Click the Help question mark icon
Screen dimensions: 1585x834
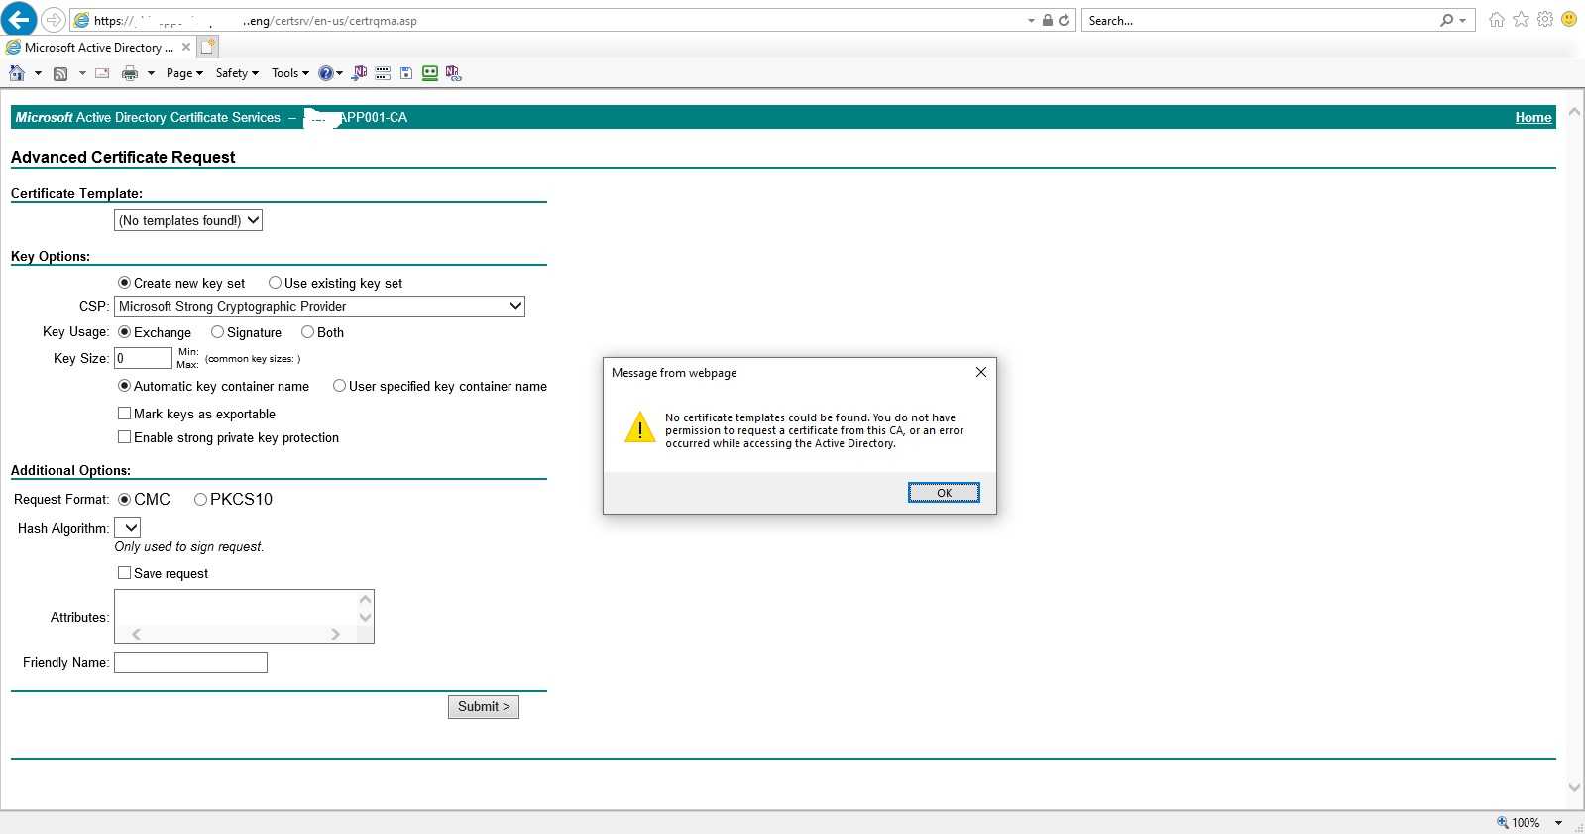(x=325, y=73)
